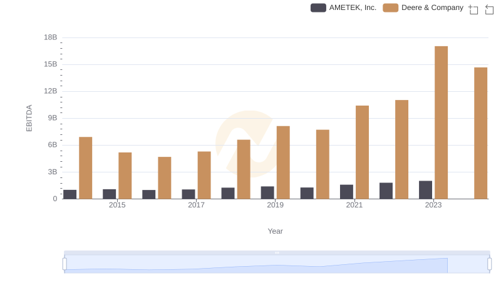This screenshot has height=288, width=501.
Task: Click the Deere bar for 2016
Action: 165,178
